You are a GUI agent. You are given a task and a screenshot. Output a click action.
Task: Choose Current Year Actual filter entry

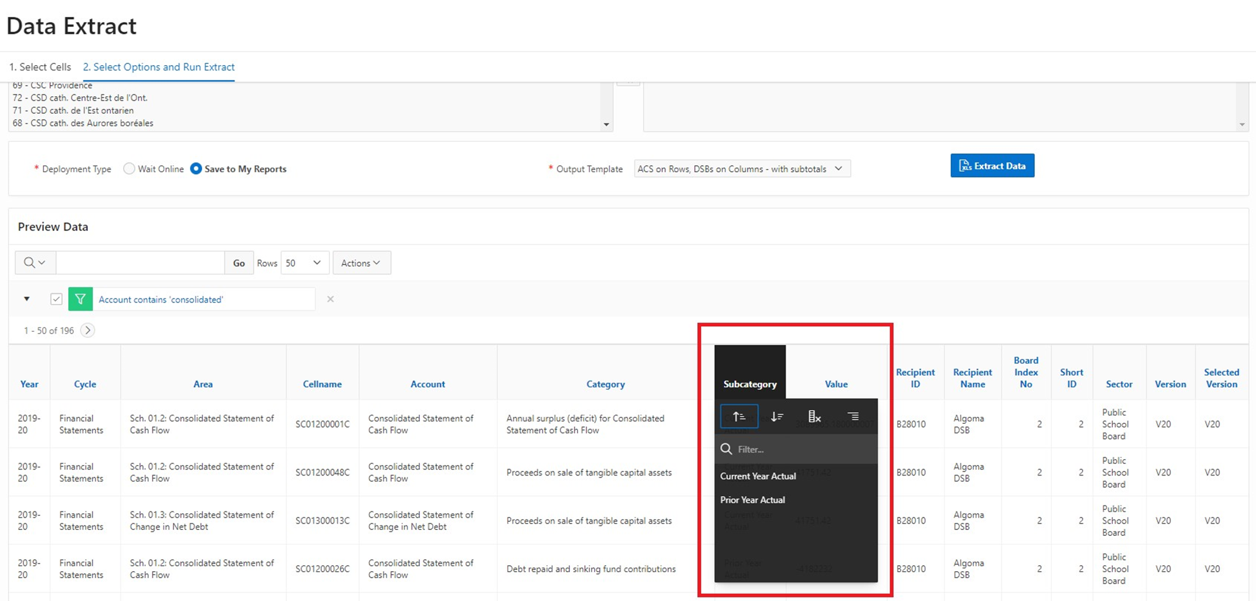758,476
